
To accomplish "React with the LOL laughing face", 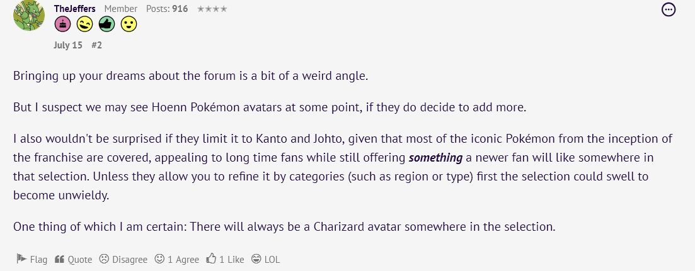I will (256, 258).
